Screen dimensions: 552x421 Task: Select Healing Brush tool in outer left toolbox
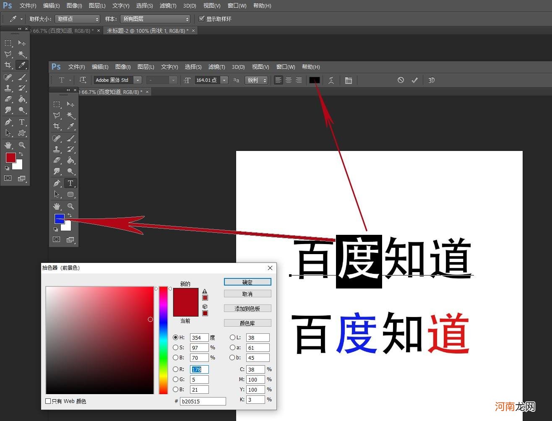click(x=8, y=77)
